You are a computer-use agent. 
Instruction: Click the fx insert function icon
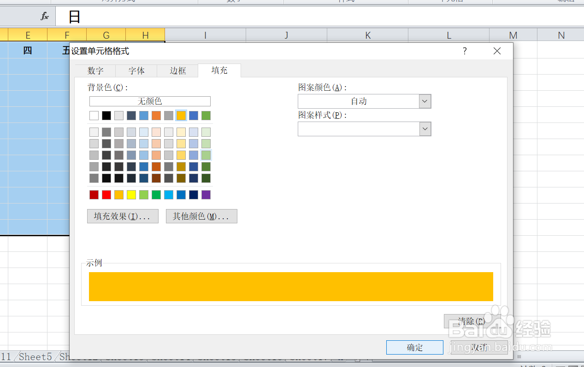tap(45, 17)
